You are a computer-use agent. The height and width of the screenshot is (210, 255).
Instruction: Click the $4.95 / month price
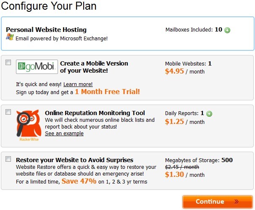point(185,71)
